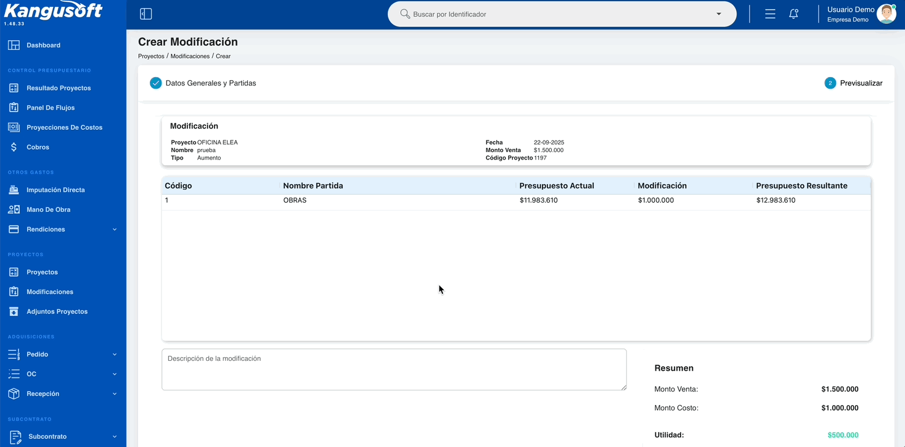Open the hamburger menu icon in header
This screenshot has height=447, width=905.
tap(770, 14)
